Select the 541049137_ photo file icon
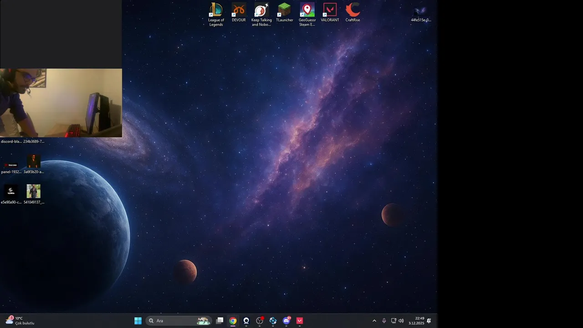This screenshot has width=583, height=328. [34, 195]
